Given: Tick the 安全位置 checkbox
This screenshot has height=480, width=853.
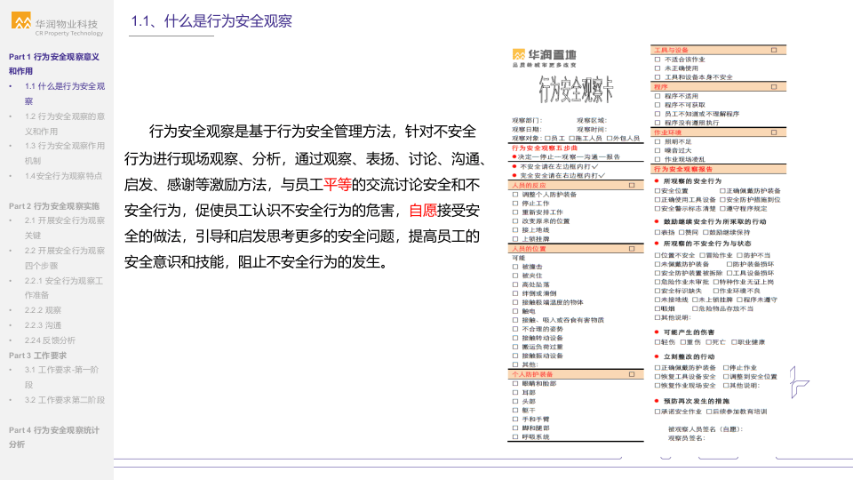Looking at the screenshot, I should pos(658,191).
